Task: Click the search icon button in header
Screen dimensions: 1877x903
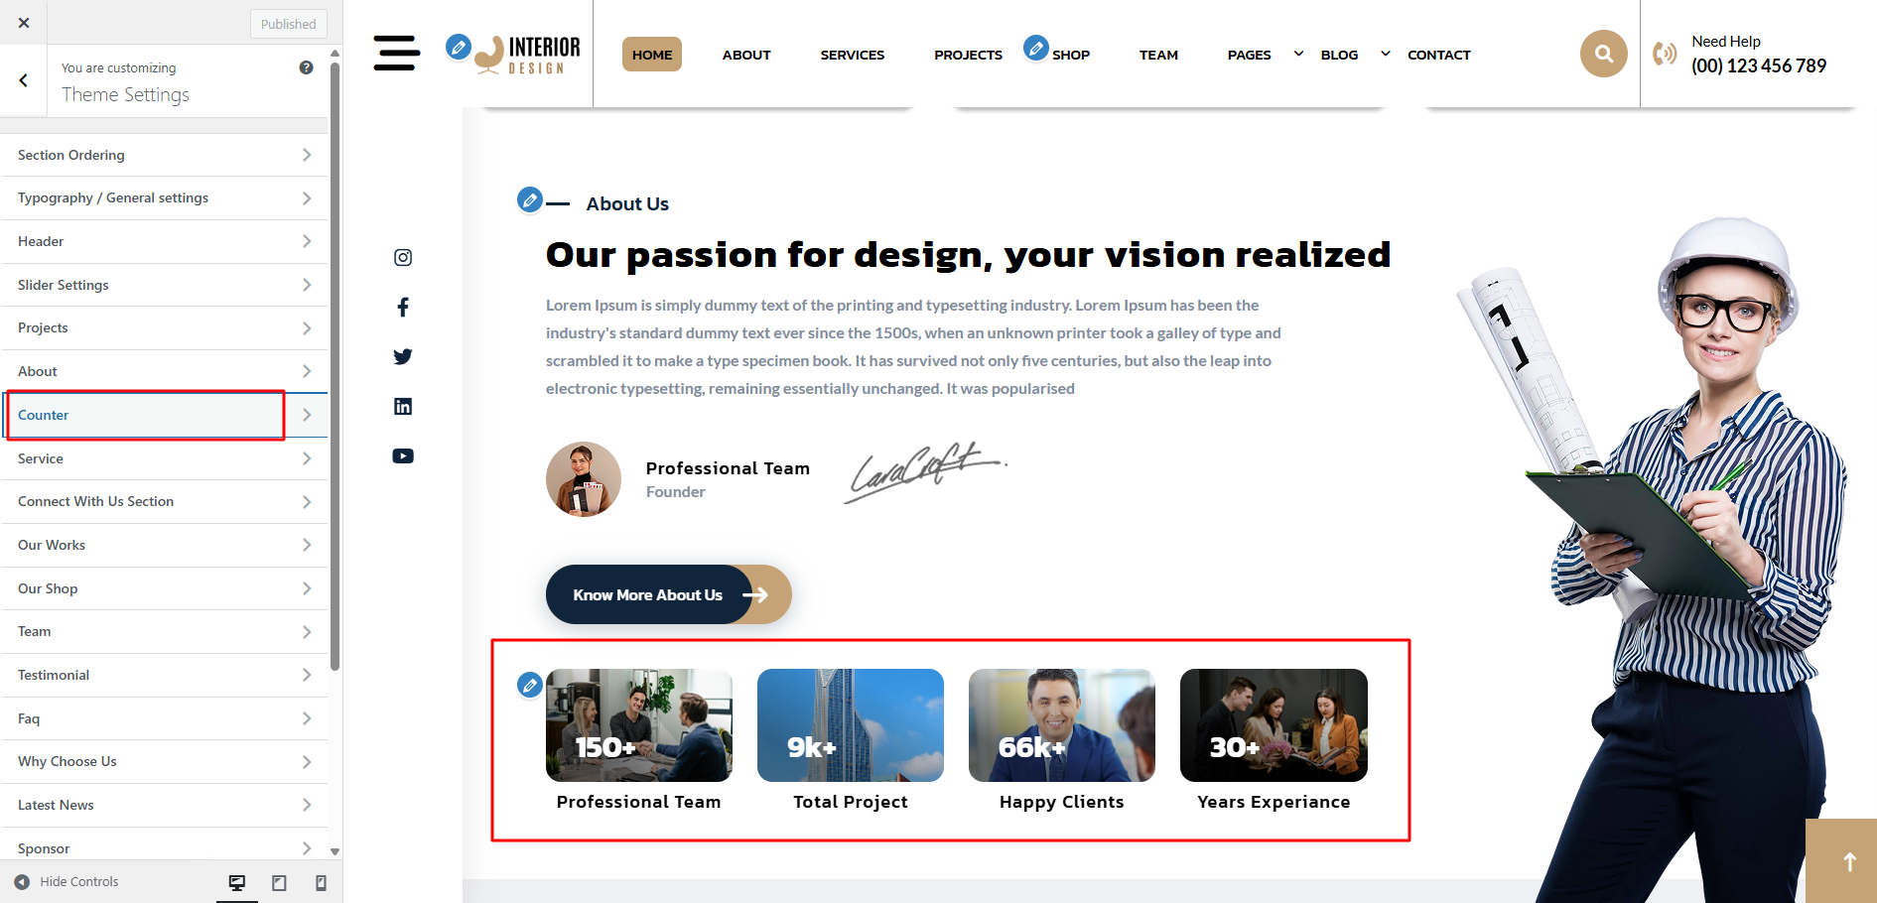Action: [x=1603, y=54]
